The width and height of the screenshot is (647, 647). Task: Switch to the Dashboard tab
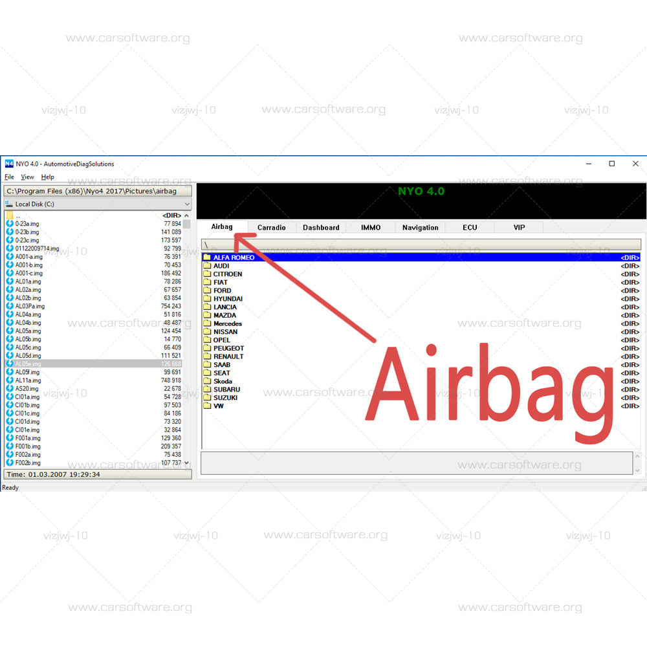[321, 227]
